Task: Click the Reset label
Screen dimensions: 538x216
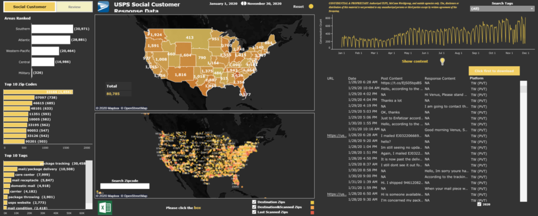Action: (x=298, y=6)
